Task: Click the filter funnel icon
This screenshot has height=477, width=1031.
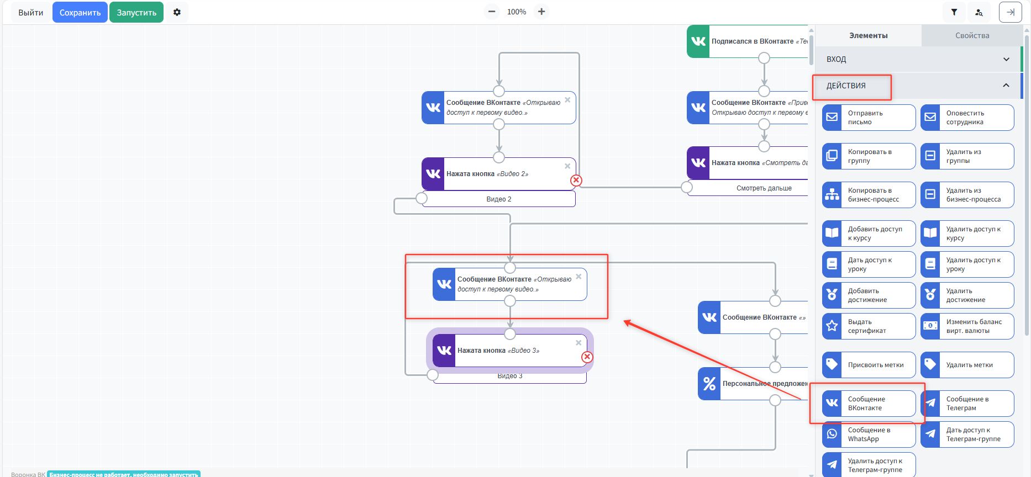Action: tap(954, 12)
